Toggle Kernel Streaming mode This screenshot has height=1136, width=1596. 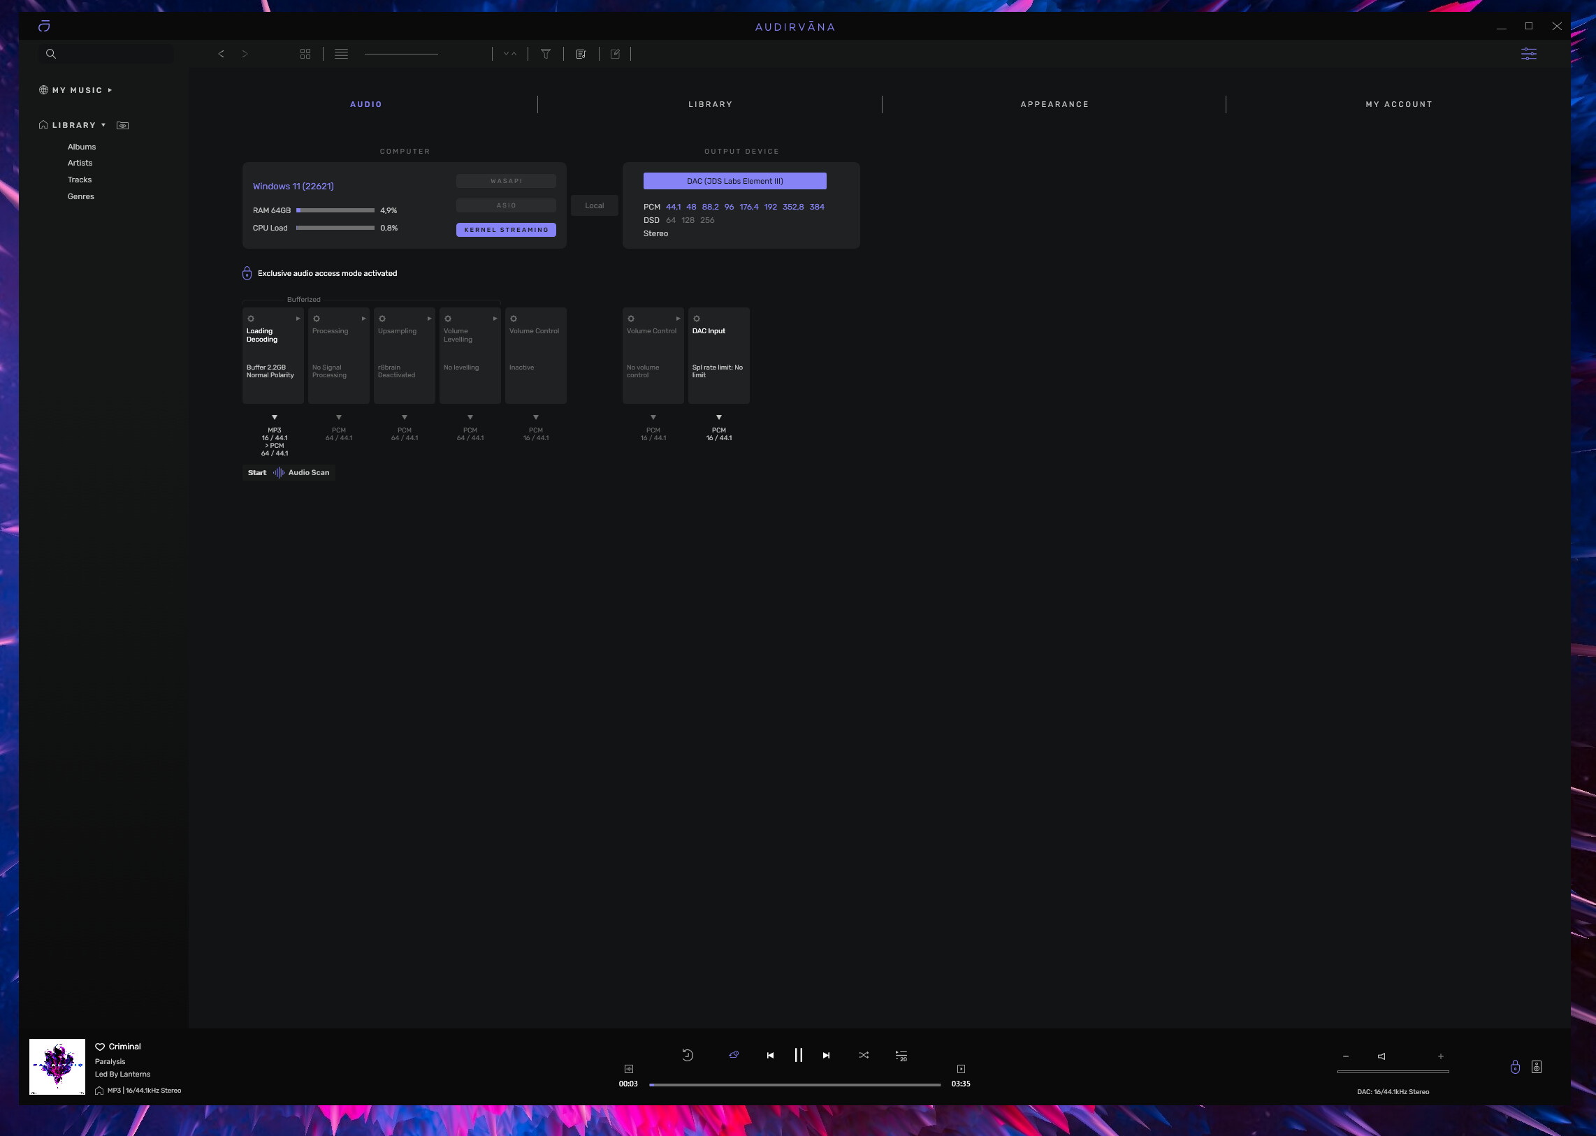click(506, 229)
